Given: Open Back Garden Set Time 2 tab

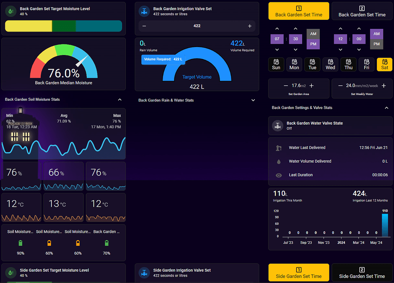Looking at the screenshot, I should coord(362,11).
